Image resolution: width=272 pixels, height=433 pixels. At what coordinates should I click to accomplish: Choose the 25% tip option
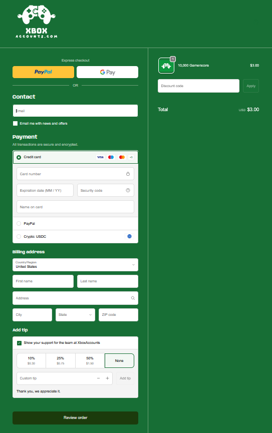(61, 360)
